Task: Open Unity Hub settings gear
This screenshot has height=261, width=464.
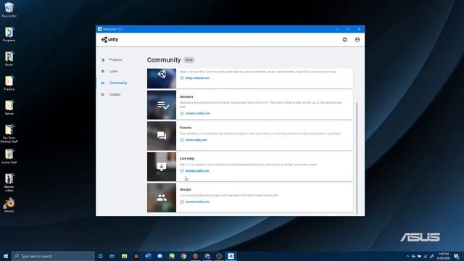Action: pos(345,40)
